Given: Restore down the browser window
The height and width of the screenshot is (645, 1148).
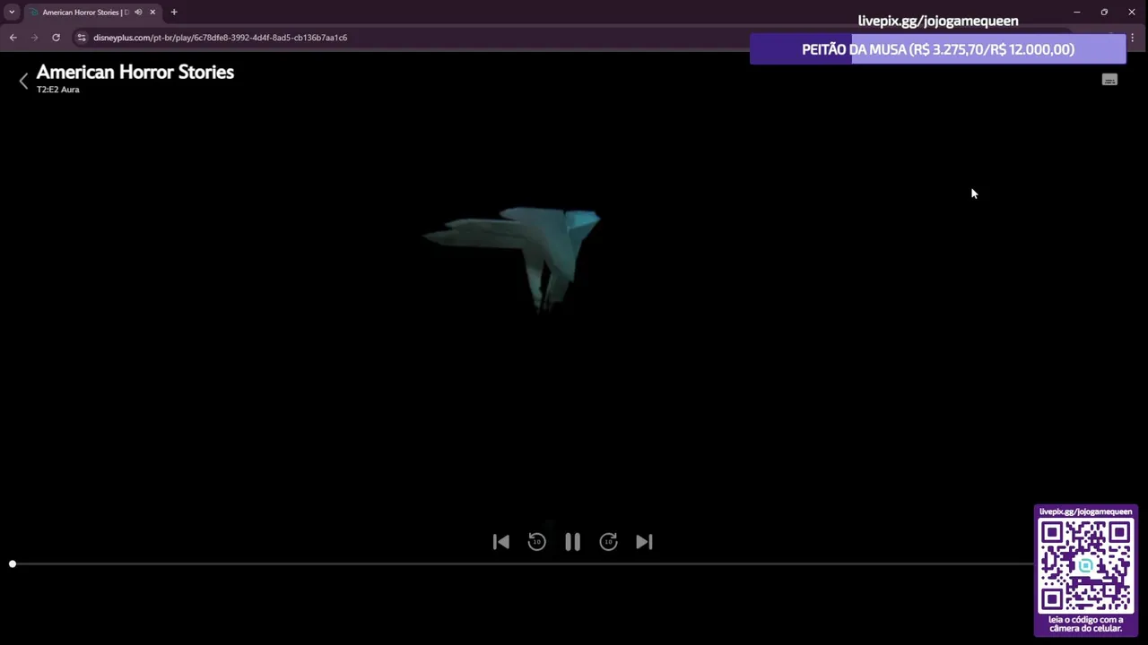Looking at the screenshot, I should tap(1104, 12).
